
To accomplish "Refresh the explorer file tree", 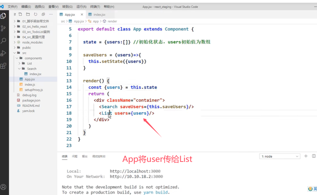I will (x=35, y=14).
